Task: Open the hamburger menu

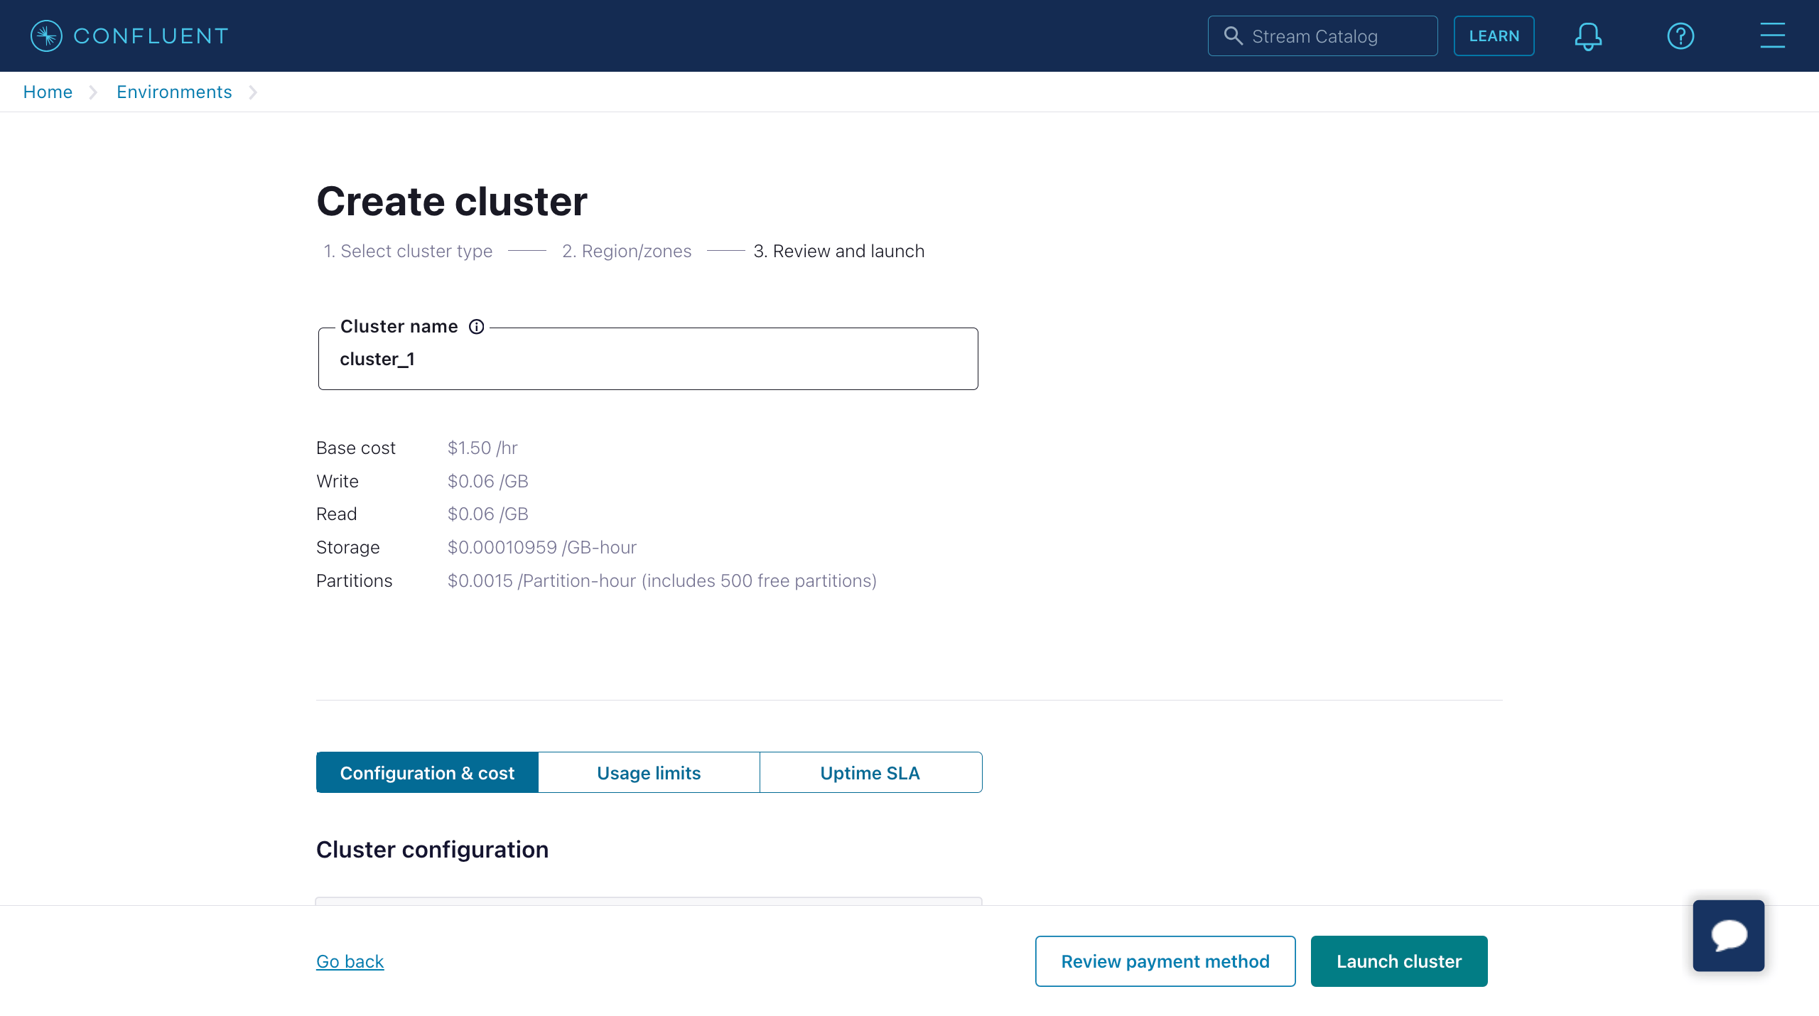Action: tap(1772, 36)
